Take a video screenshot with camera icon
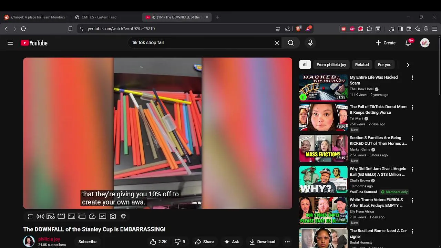This screenshot has height=248, width=441. [x=113, y=216]
